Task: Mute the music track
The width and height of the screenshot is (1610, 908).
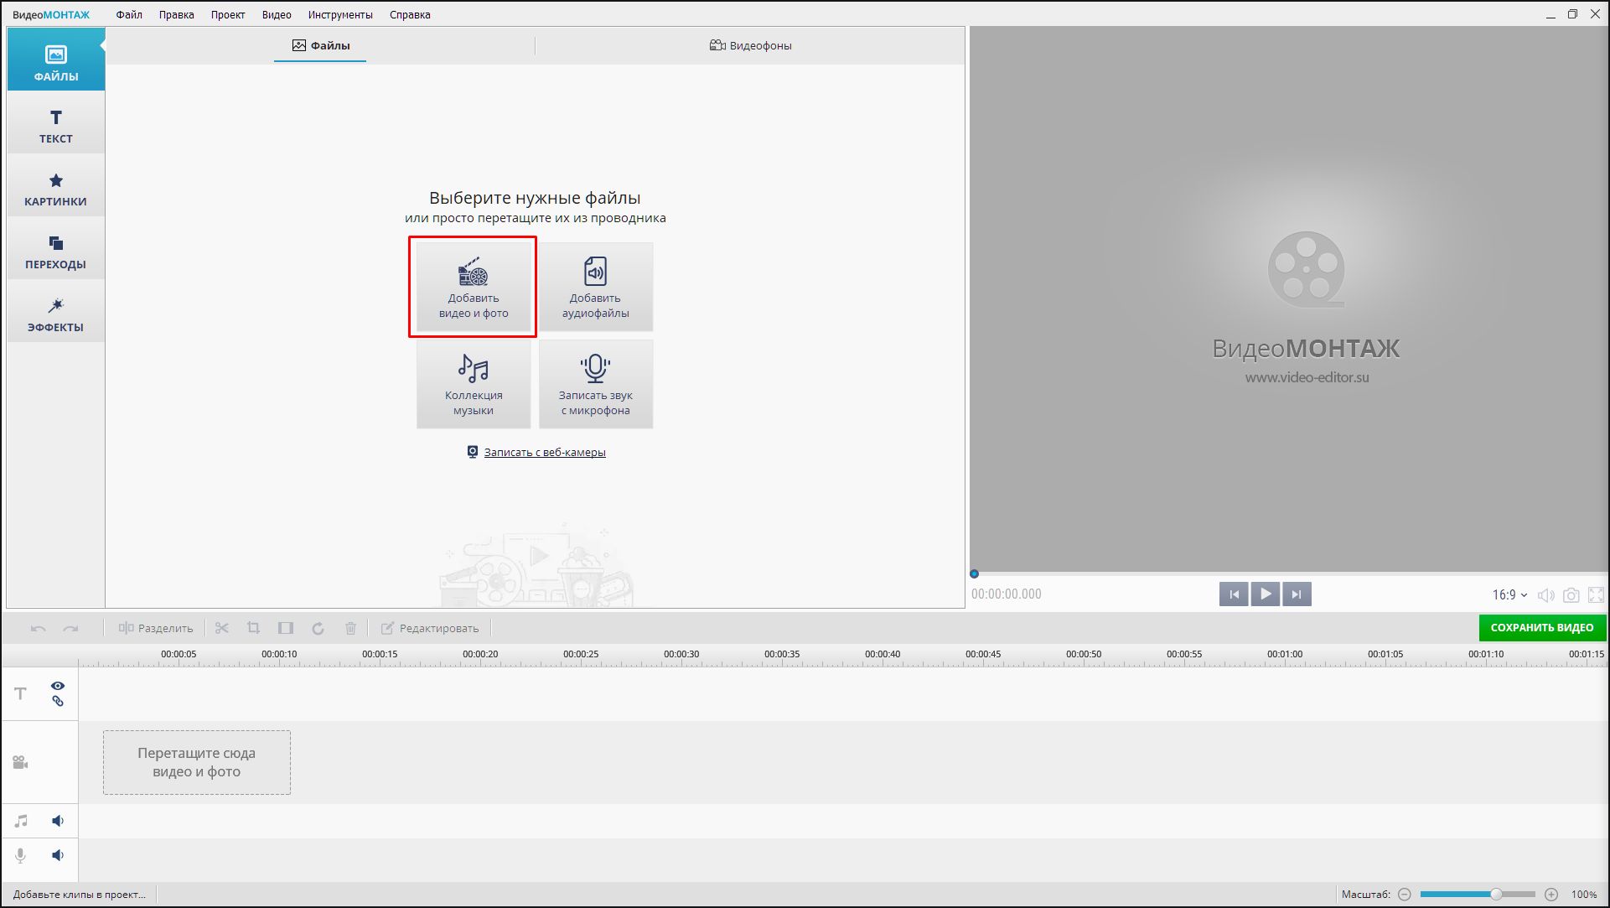Action: click(58, 821)
